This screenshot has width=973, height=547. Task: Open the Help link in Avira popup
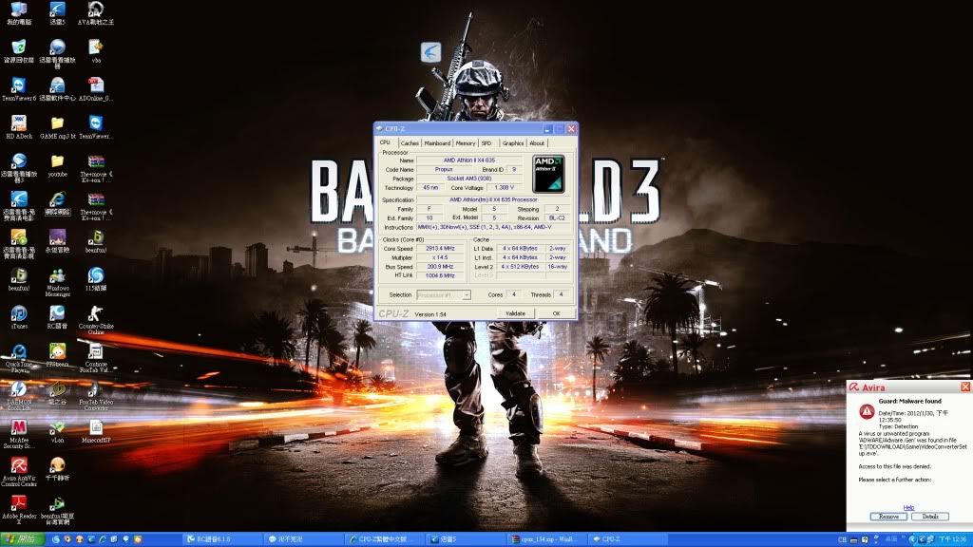[908, 507]
